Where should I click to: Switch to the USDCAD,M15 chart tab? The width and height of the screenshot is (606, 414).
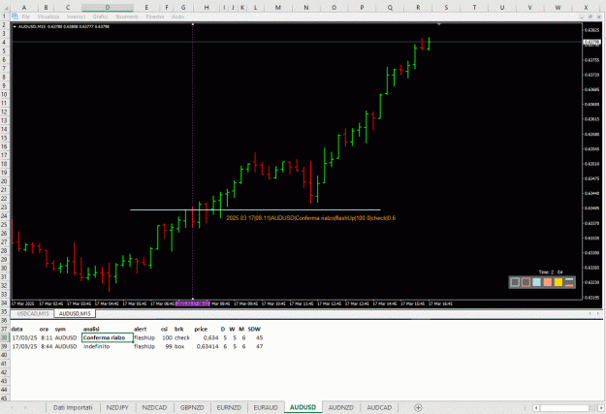(33, 313)
